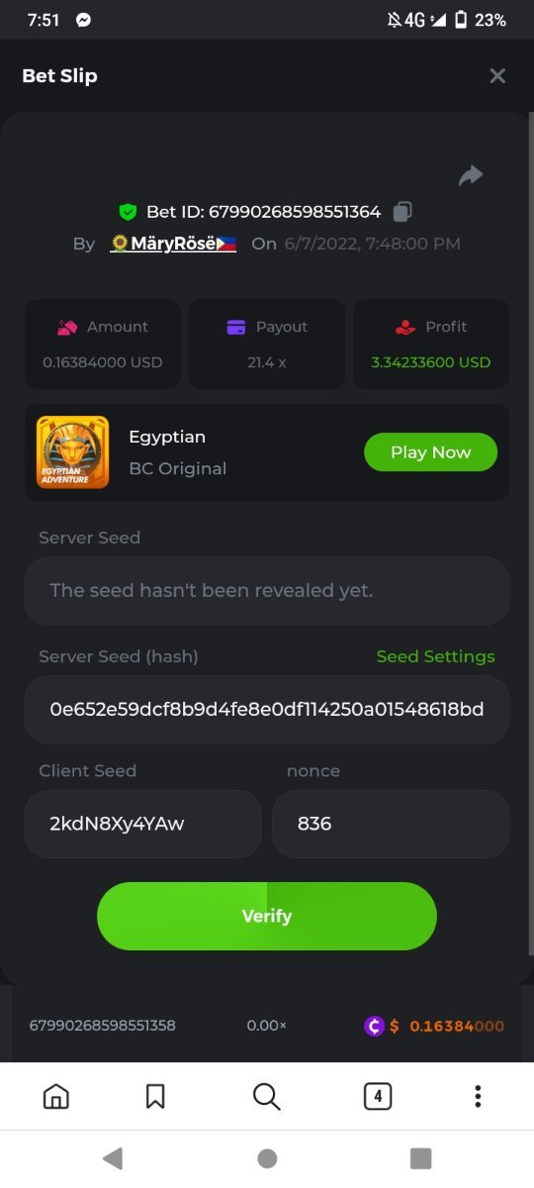Screen dimensions: 534x1188
Task: Select the Client Seed field
Action: (143, 824)
